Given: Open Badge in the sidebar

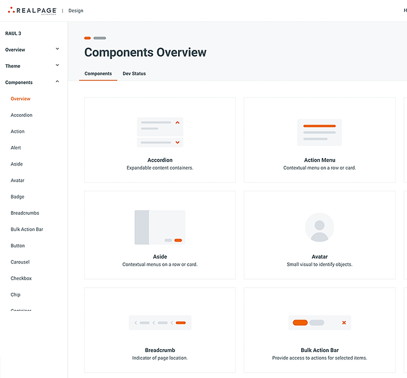Looking at the screenshot, I should (x=17, y=197).
